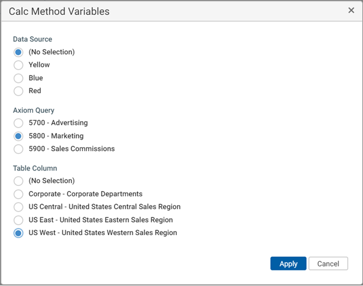The height and width of the screenshot is (286, 363).
Task: Choose Blue under Data Source
Action: pos(18,78)
